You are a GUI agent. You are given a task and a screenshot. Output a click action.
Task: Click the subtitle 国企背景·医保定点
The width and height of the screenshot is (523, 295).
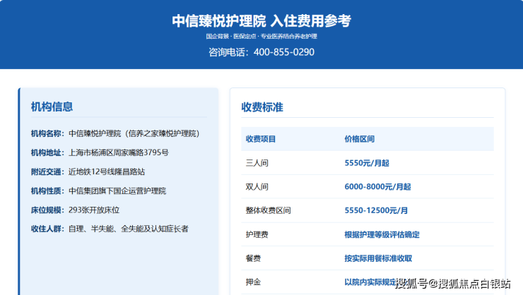pos(231,36)
